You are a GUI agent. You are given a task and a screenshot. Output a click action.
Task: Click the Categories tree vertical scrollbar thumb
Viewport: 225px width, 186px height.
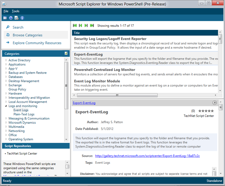click(66, 86)
